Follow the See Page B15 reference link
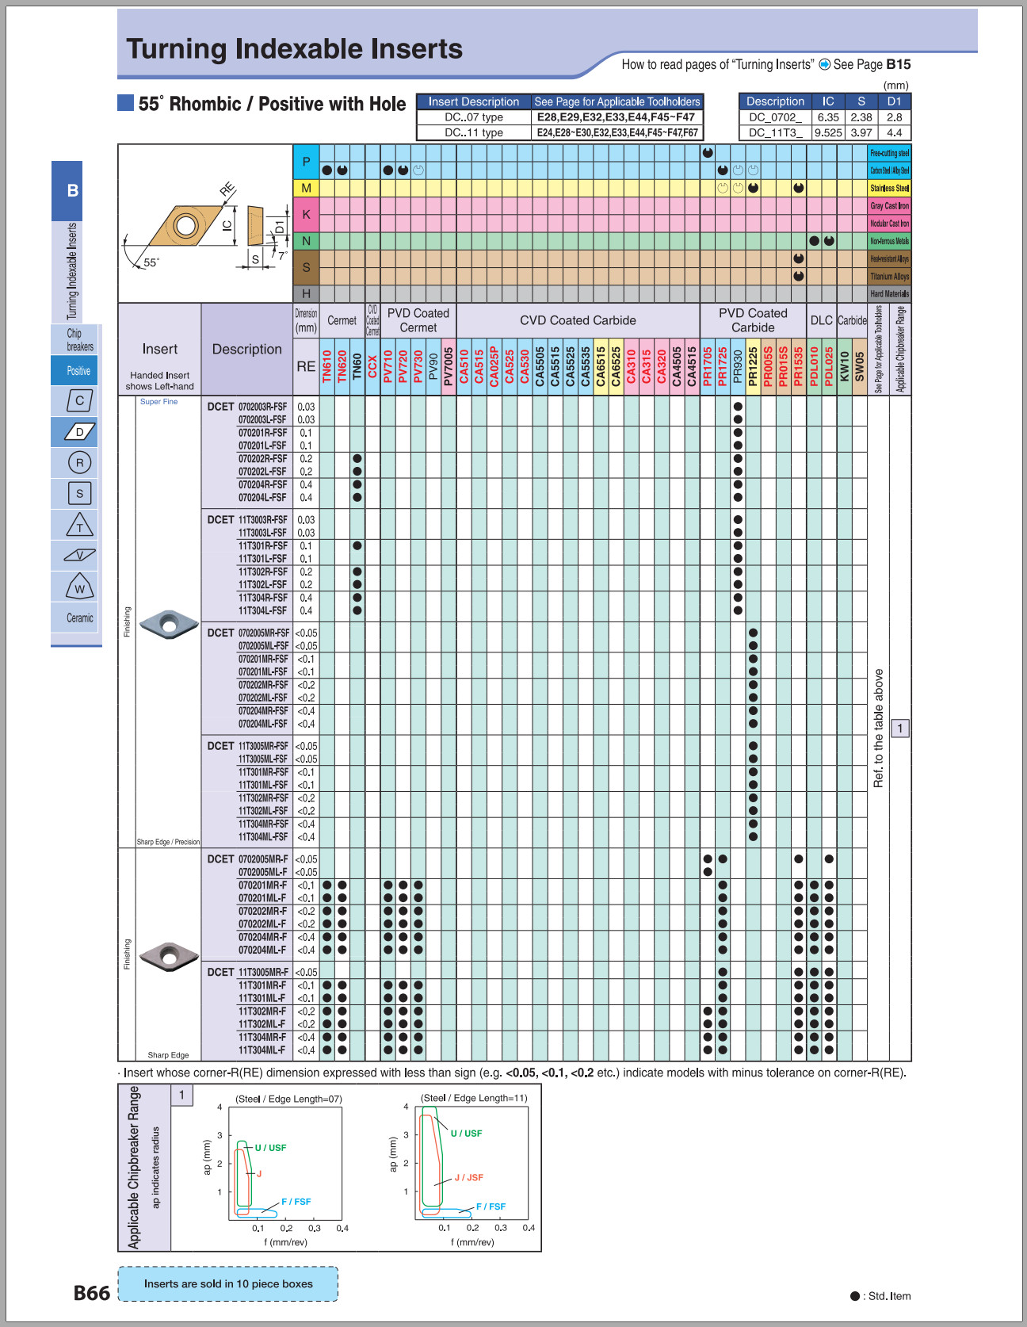 [872, 65]
